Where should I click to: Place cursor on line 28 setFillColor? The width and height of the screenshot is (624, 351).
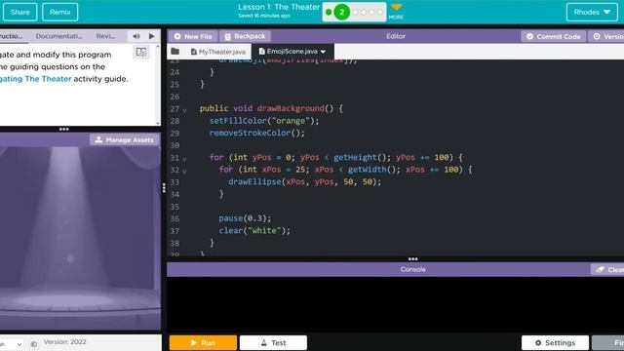pos(264,121)
